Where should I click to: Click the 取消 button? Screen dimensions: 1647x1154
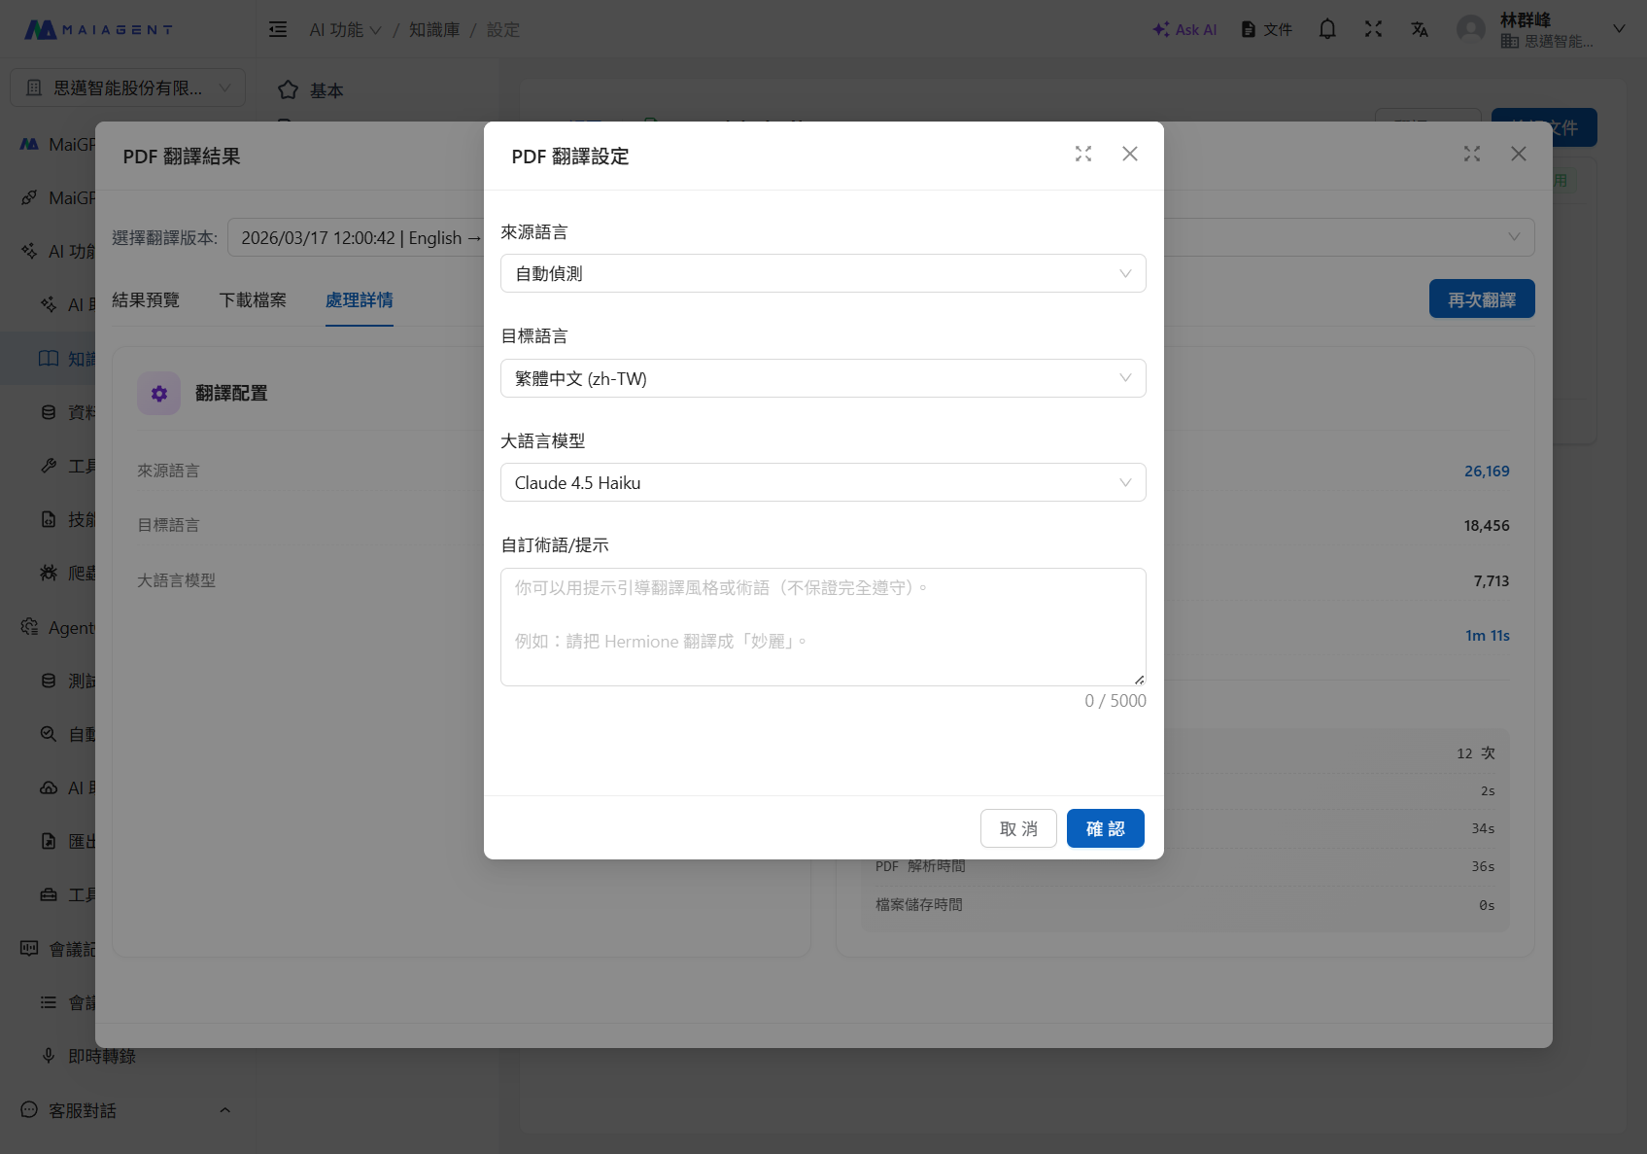coord(1018,828)
